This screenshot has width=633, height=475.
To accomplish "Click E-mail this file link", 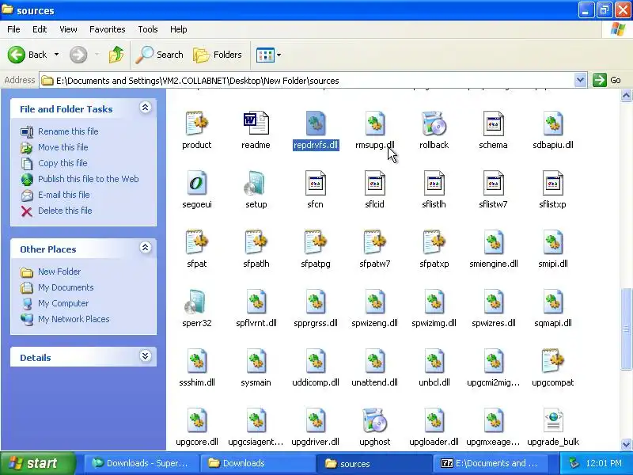I will point(64,194).
